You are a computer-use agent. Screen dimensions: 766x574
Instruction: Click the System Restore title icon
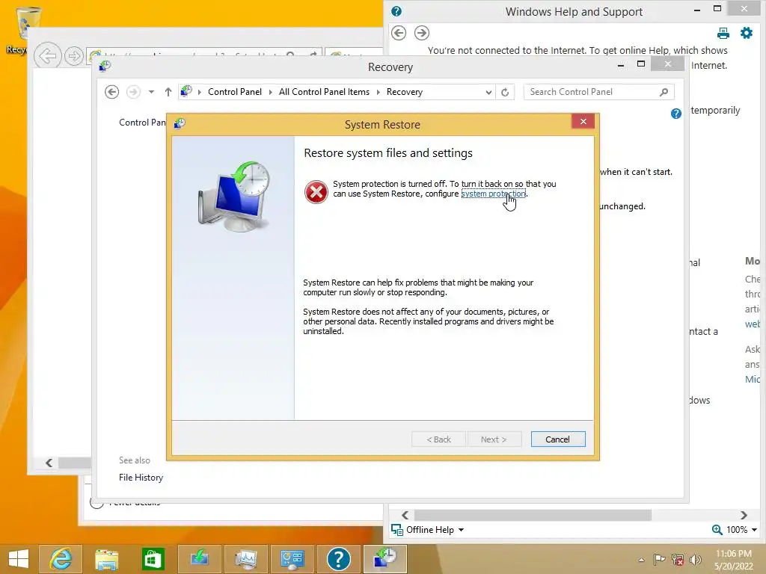click(180, 123)
